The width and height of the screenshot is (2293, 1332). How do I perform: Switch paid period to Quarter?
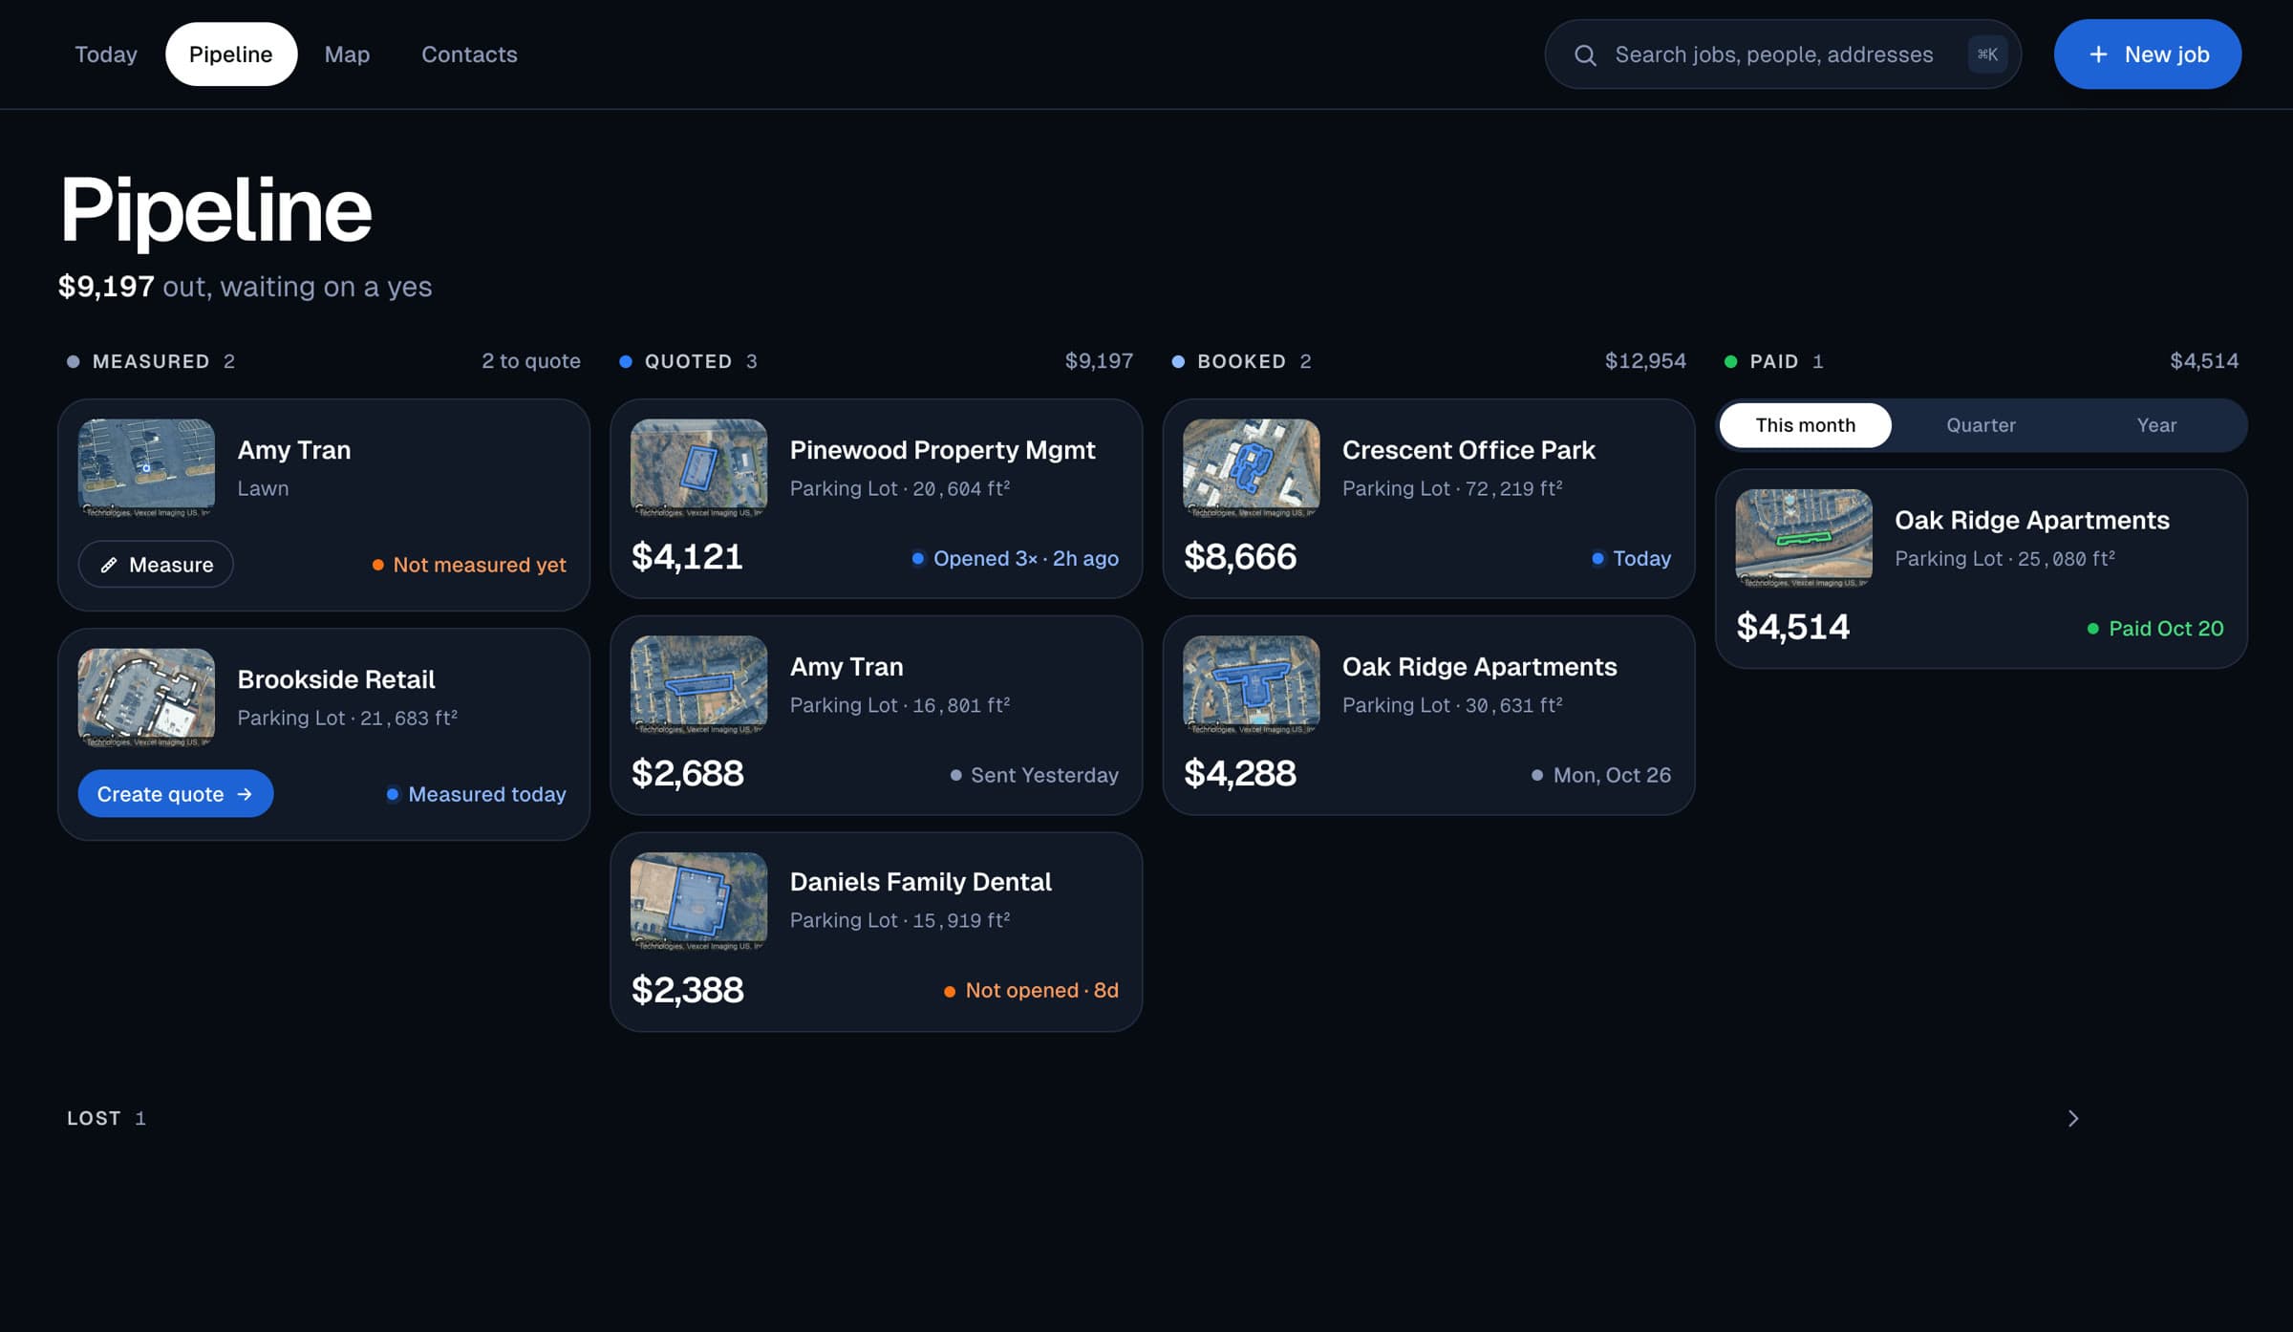pyautogui.click(x=1981, y=425)
